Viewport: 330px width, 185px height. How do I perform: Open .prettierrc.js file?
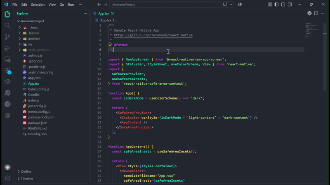point(37,67)
